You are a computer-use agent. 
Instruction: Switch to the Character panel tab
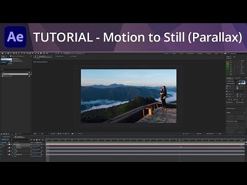click(x=229, y=78)
